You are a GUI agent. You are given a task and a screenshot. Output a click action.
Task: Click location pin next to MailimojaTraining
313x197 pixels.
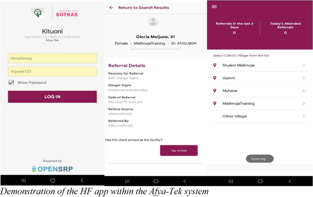pos(215,104)
